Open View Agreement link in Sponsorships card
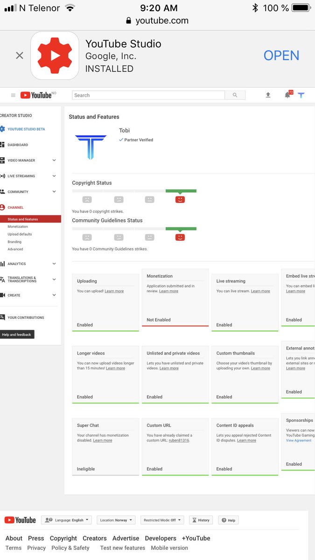 [299, 441]
